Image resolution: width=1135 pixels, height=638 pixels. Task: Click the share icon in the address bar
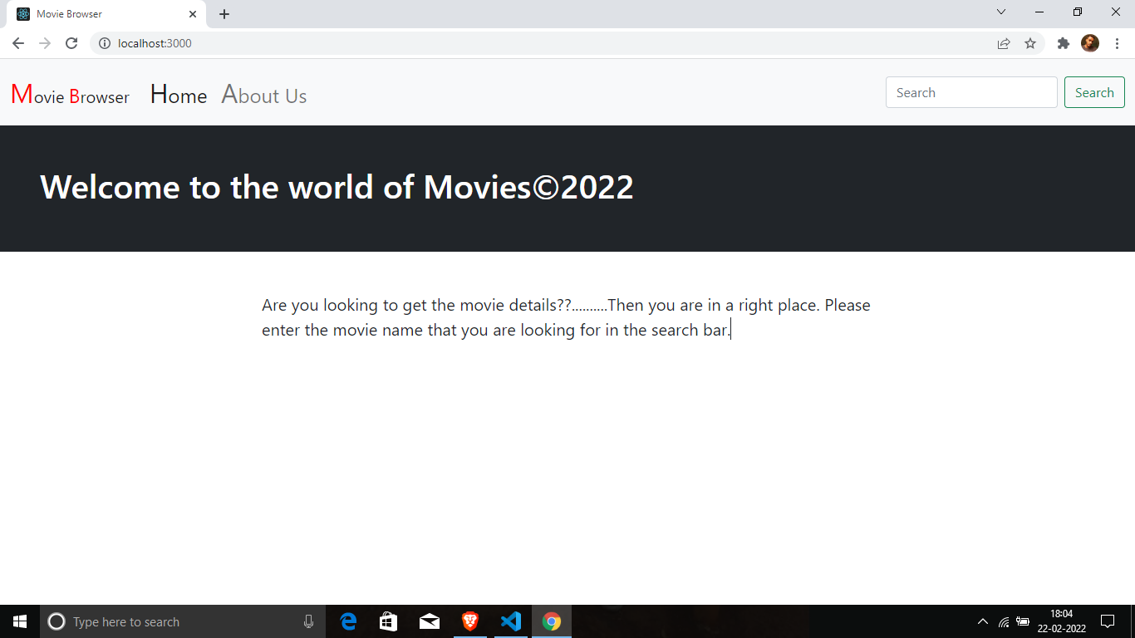pyautogui.click(x=1004, y=43)
